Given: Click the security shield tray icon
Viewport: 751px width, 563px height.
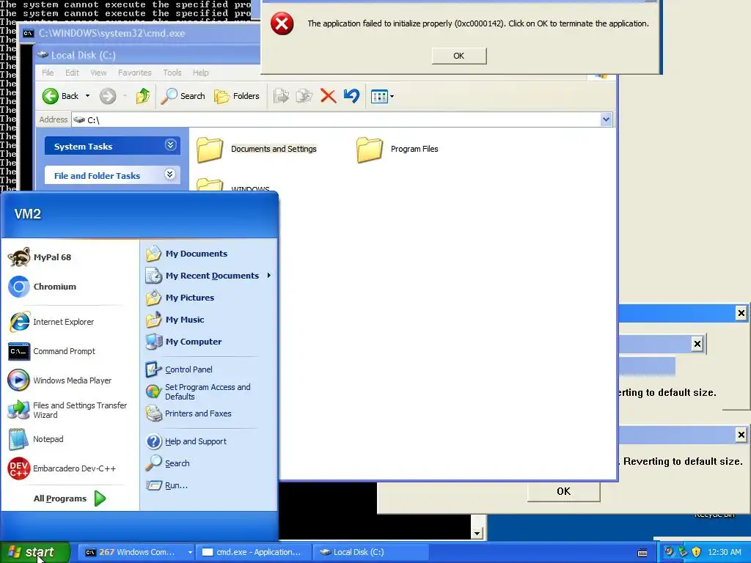Looking at the screenshot, I should [697, 552].
